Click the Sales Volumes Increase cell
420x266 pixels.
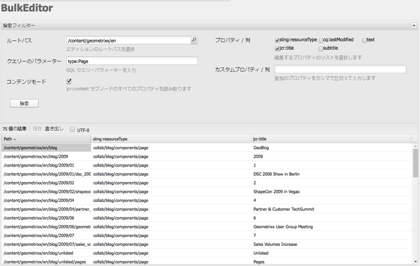[331, 244]
